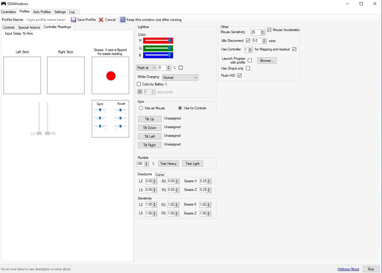Open the While Charging Normal dropdown

(x=180, y=77)
